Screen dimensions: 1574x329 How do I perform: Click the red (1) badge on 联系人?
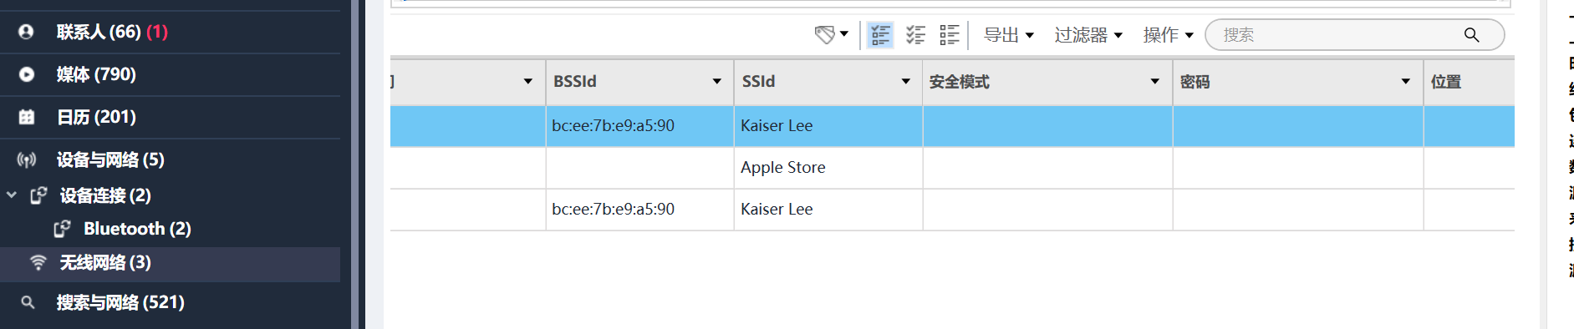point(157,32)
